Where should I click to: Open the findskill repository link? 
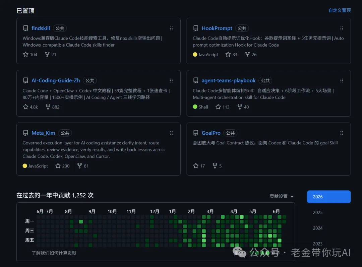41,28
